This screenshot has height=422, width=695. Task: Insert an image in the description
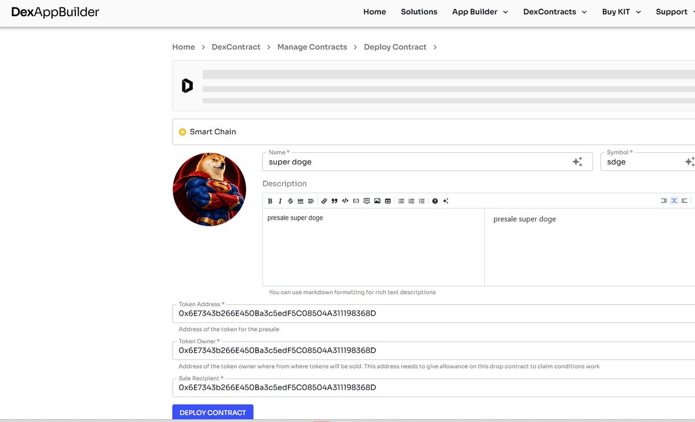377,201
